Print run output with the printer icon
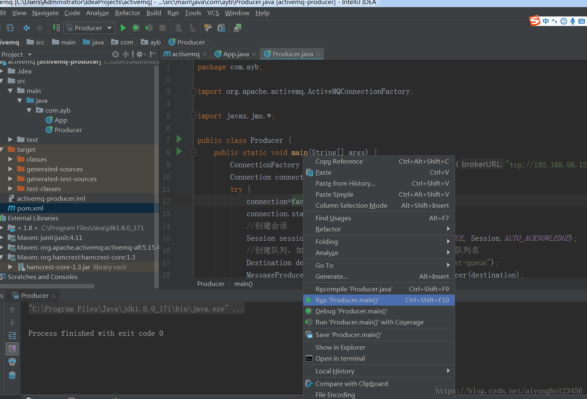This screenshot has width=587, height=399. (x=12, y=362)
